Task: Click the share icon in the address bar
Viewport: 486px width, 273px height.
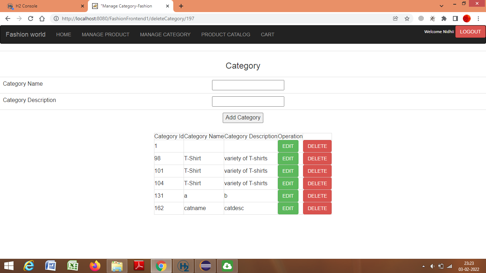Action: pyautogui.click(x=395, y=18)
